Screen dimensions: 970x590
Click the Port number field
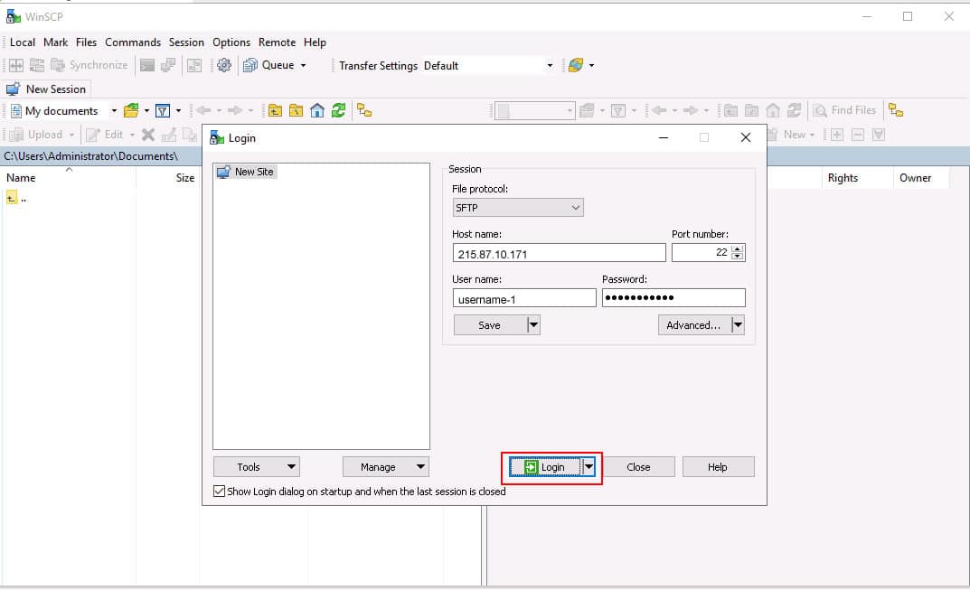[x=709, y=252]
